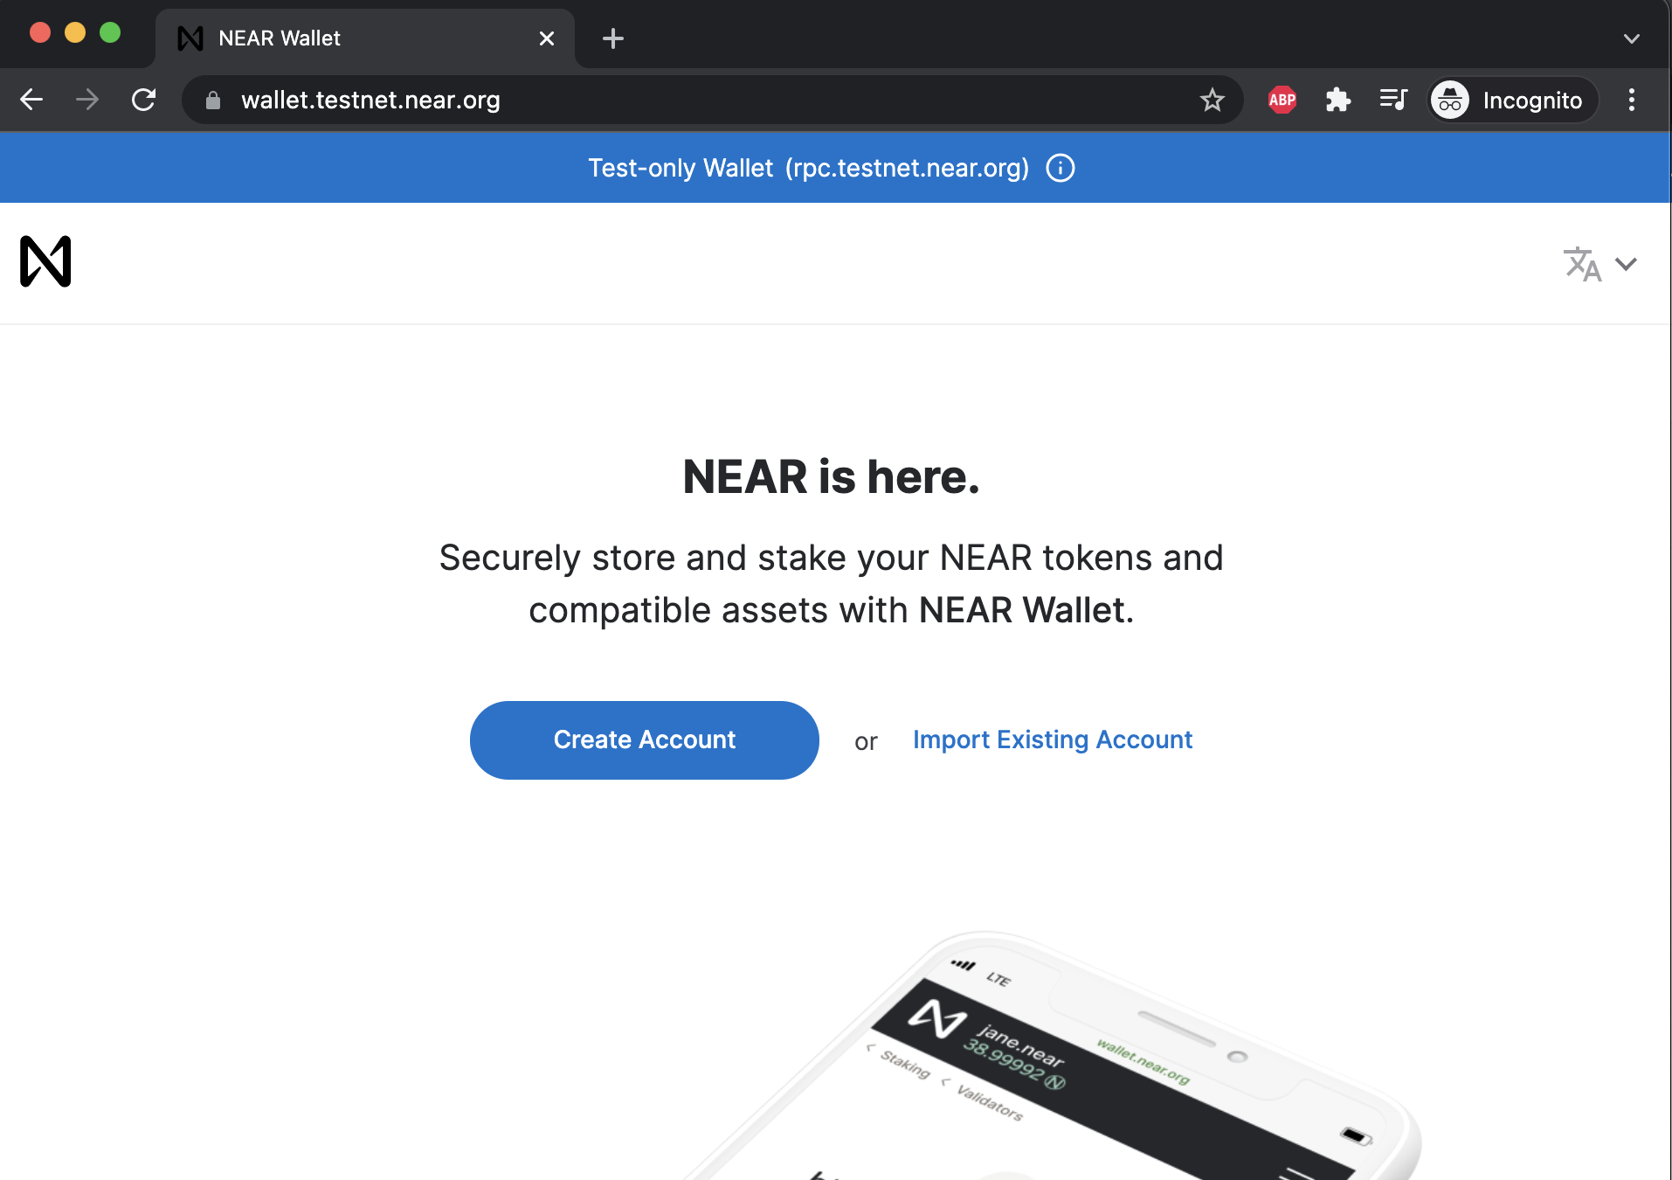Open the Adblock Plus extension icon
Image resolution: width=1672 pixels, height=1180 pixels.
[x=1281, y=100]
